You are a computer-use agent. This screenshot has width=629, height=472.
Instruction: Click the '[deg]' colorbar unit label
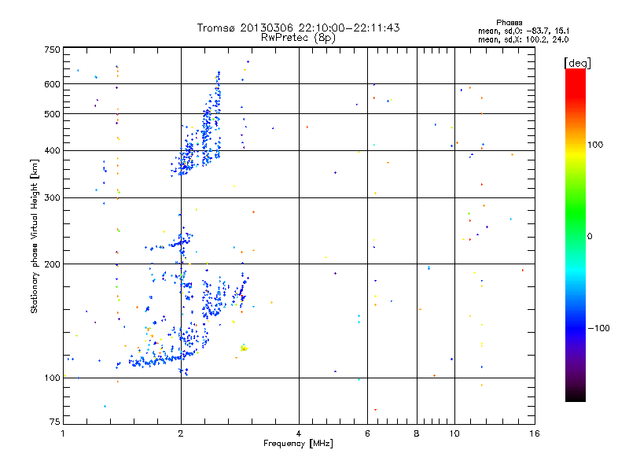(x=577, y=63)
